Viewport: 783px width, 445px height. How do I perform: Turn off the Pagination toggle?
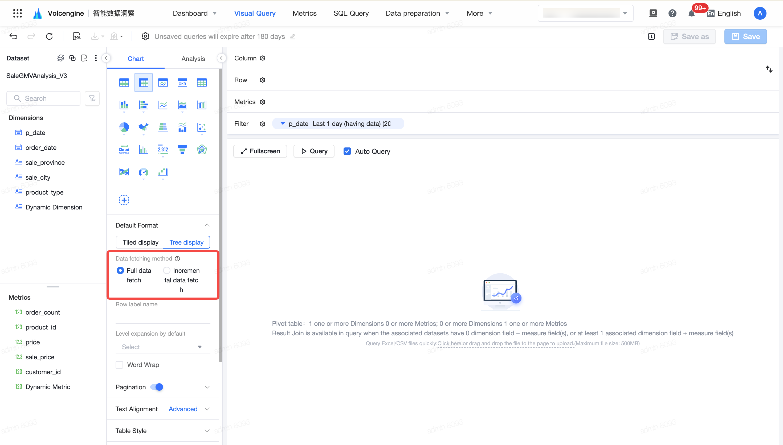[157, 387]
